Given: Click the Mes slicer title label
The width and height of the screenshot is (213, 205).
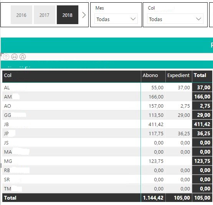Looking at the screenshot, I should click(x=100, y=8).
